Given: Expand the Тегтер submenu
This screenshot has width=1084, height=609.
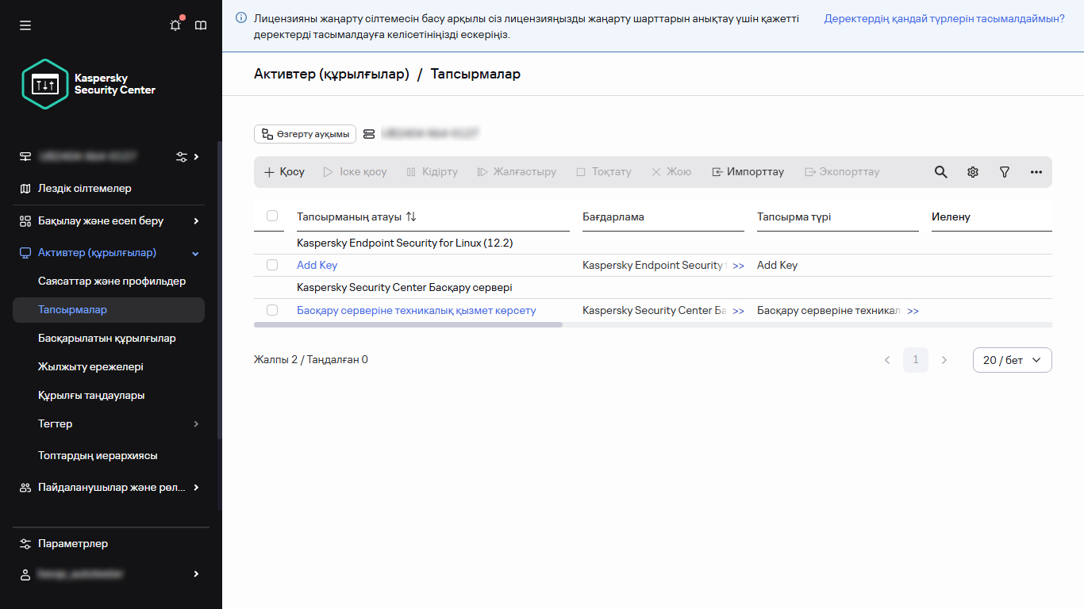Looking at the screenshot, I should (196, 424).
